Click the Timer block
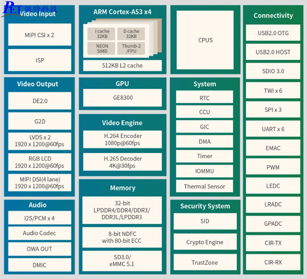The height and width of the screenshot is (279, 307). click(205, 156)
